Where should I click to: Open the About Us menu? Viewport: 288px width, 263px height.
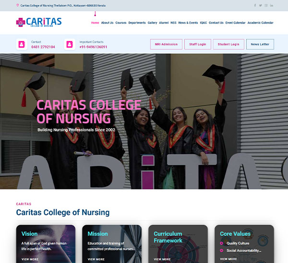pyautogui.click(x=107, y=23)
